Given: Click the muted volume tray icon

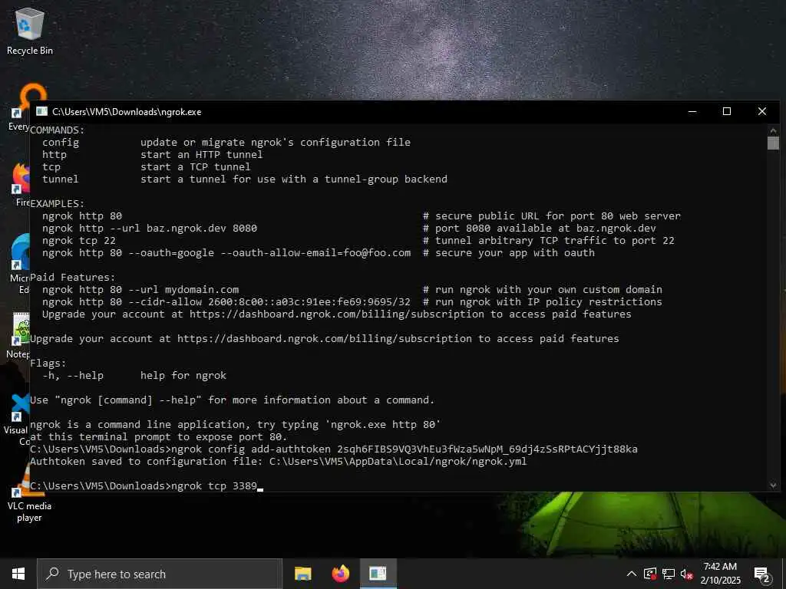Looking at the screenshot, I should [687, 574].
